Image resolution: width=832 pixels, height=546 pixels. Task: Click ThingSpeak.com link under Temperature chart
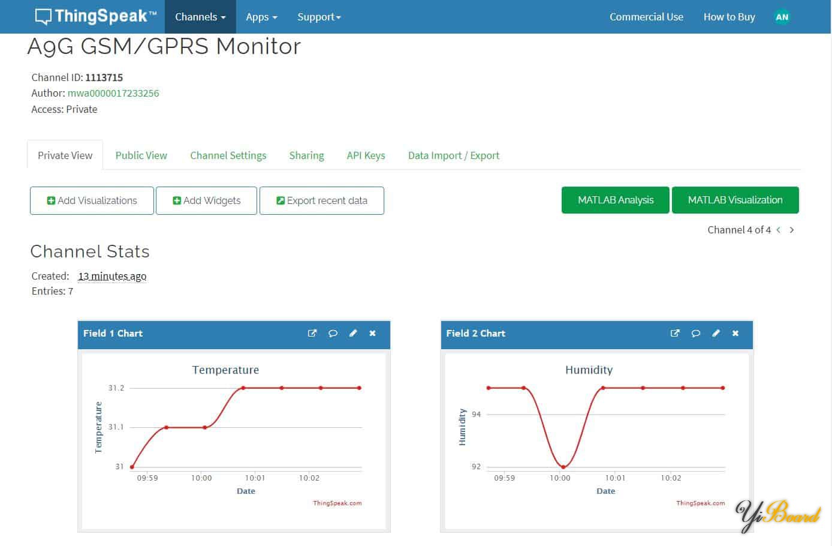click(x=337, y=503)
